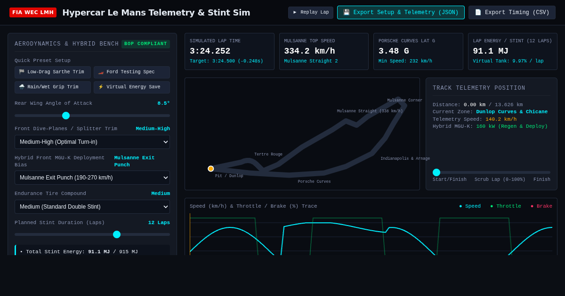The height and width of the screenshot is (296, 565).
Task: Click the Replay Lap play icon
Action: coord(295,12)
